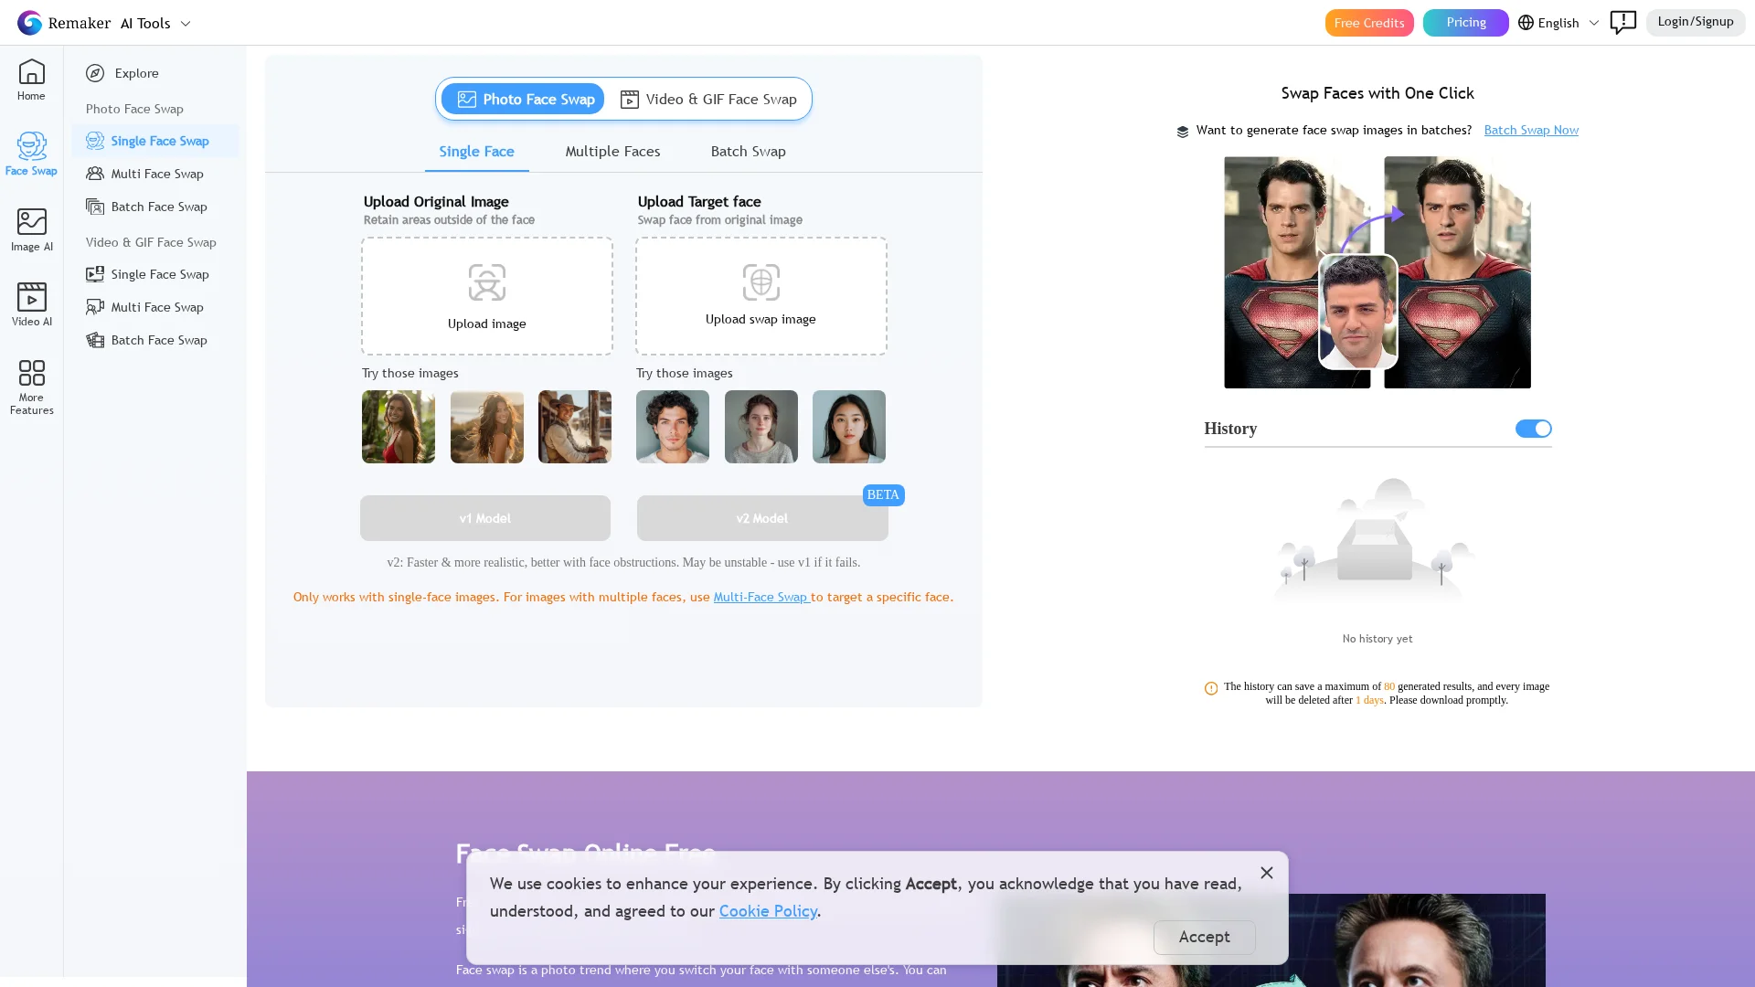
Task: Switch to Video & GIF Face Swap mode
Action: [x=708, y=99]
